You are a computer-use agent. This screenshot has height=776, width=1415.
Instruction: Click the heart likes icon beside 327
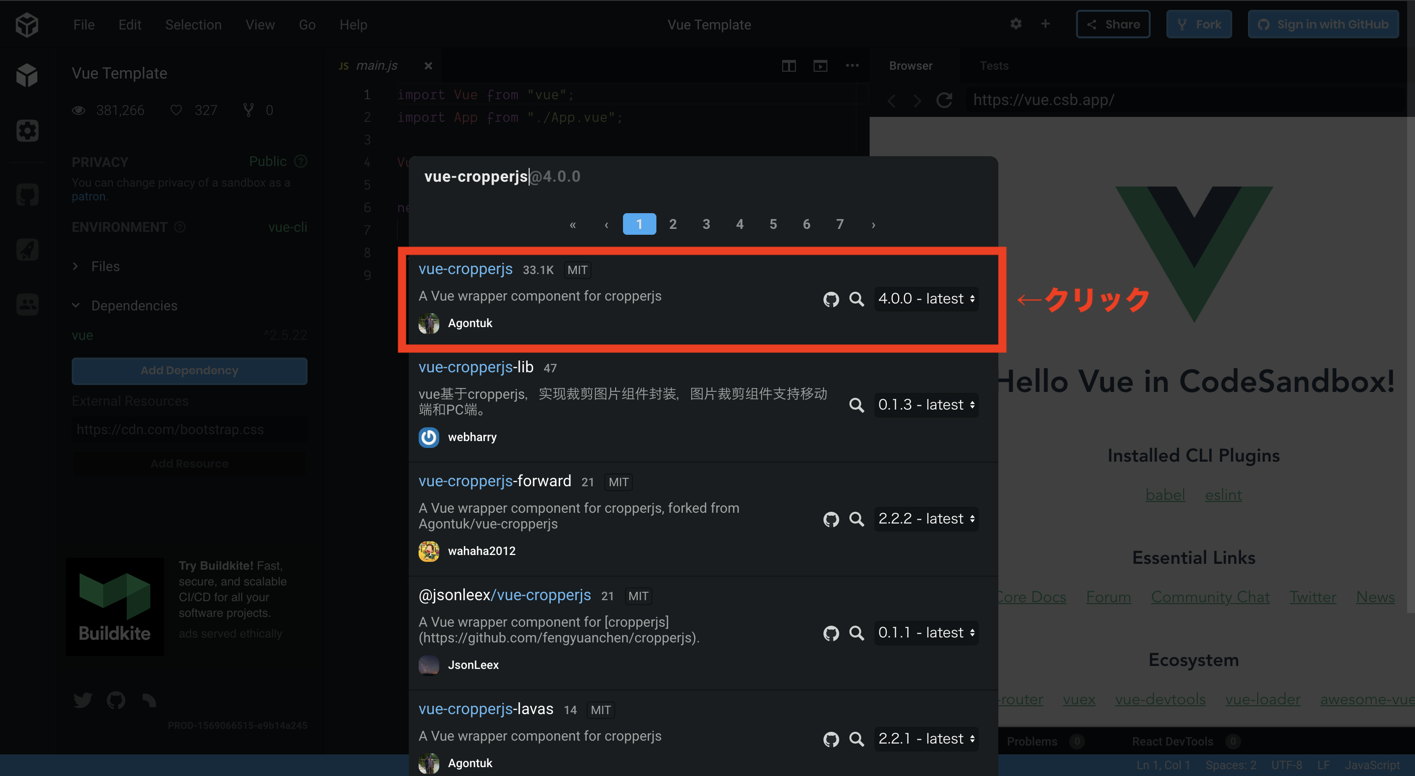(176, 110)
